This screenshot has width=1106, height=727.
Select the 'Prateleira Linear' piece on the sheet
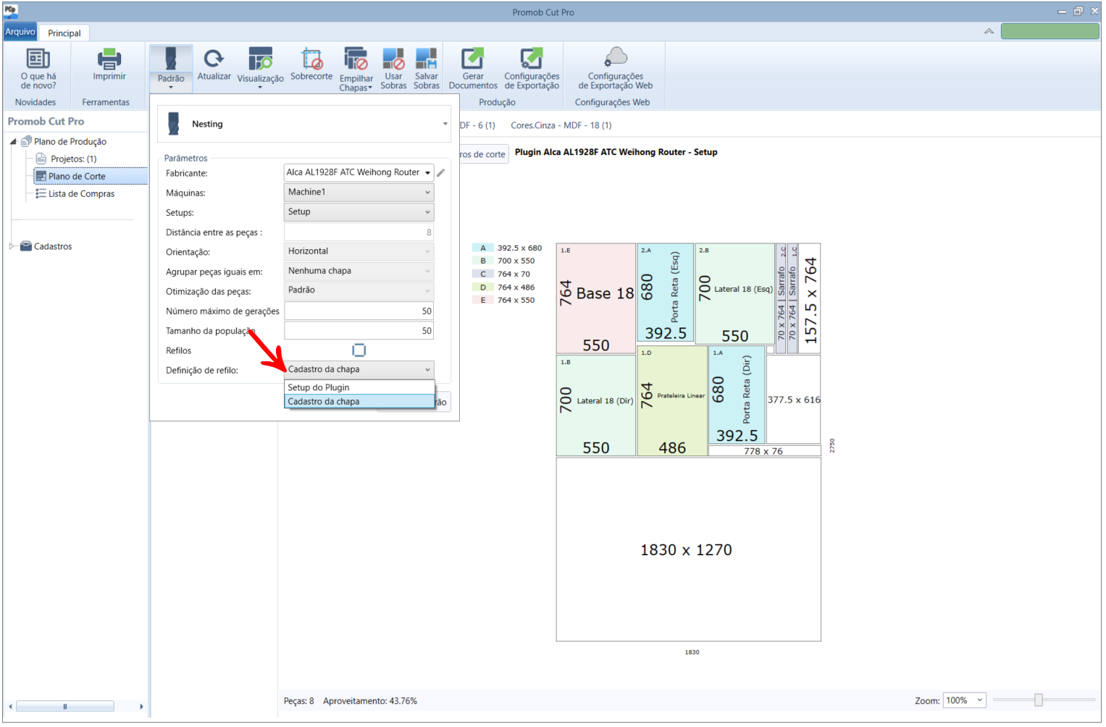[672, 400]
